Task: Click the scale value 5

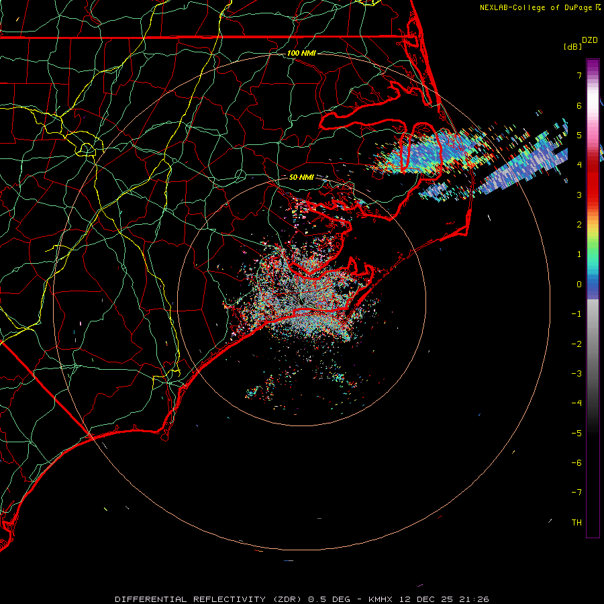Action: 579,135
